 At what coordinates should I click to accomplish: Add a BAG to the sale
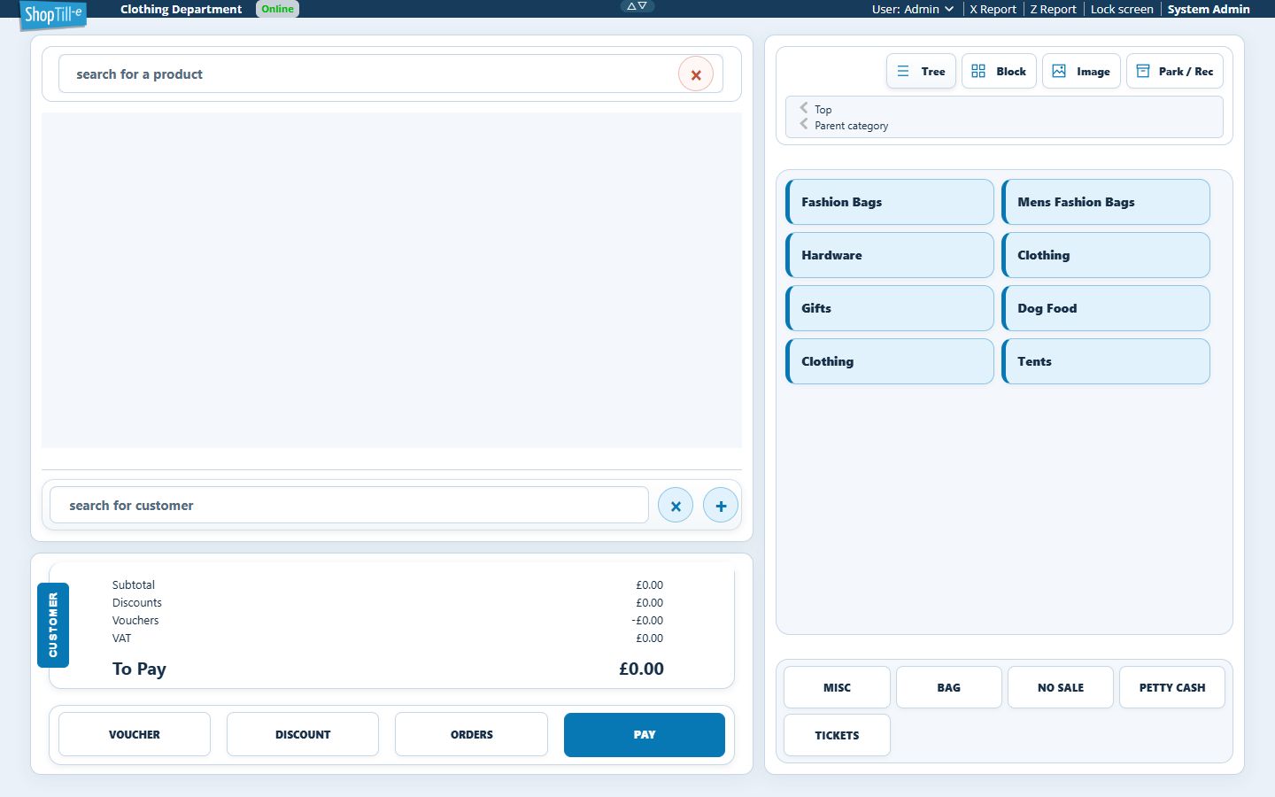(948, 687)
